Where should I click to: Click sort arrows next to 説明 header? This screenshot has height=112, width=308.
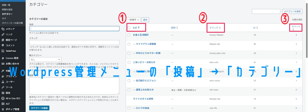(177, 27)
